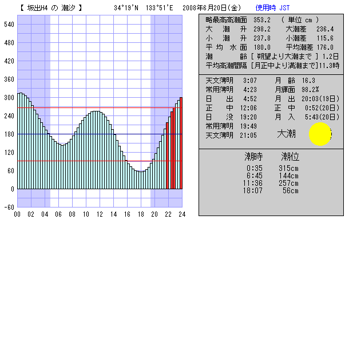Click the 月出 time 20:03(19日)
The height and width of the screenshot is (343, 349).
(320, 99)
